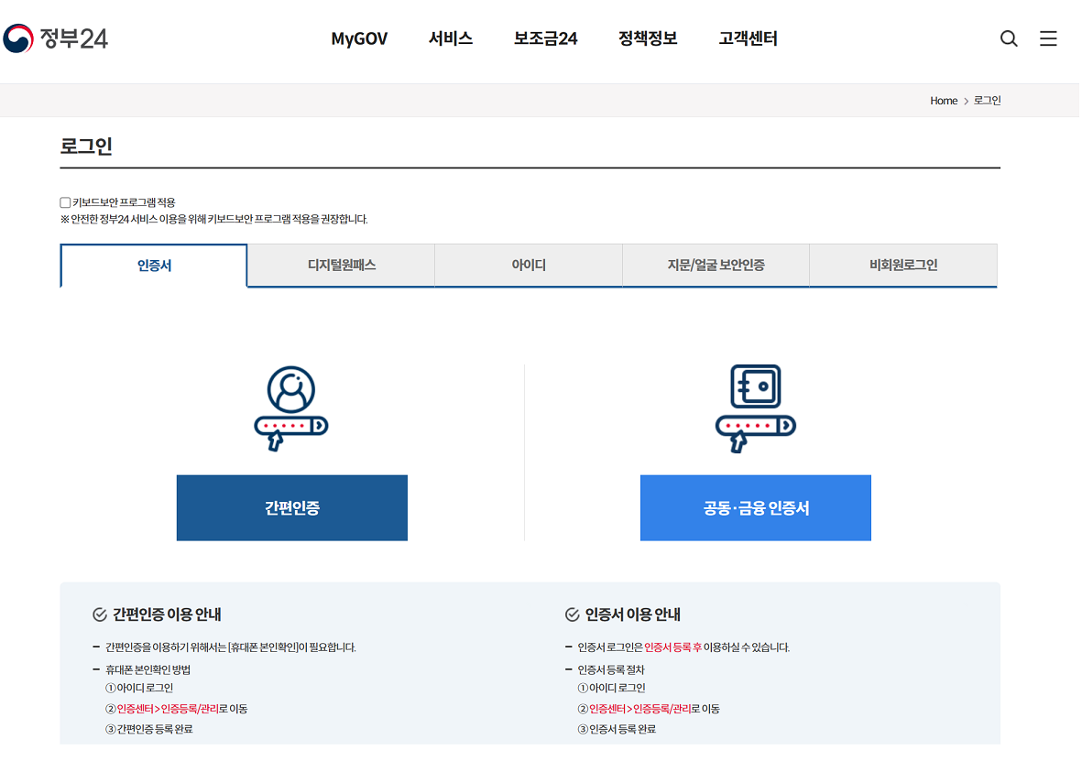Open the MyGOV navigation menu
Image resolution: width=1082 pixels, height=761 pixels.
359,38
